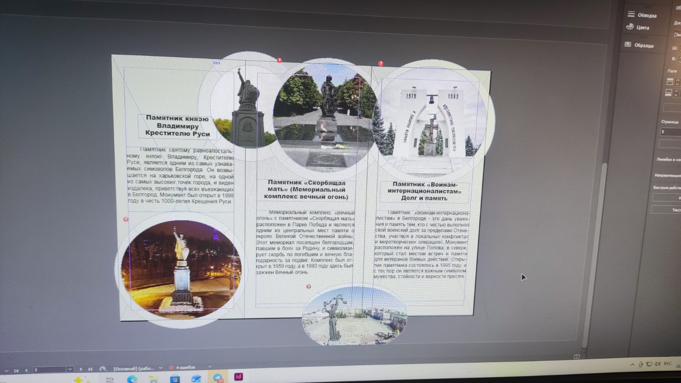Open Microsoft Edge from the taskbar
Viewport: 681px width, 383px height.
(132, 379)
